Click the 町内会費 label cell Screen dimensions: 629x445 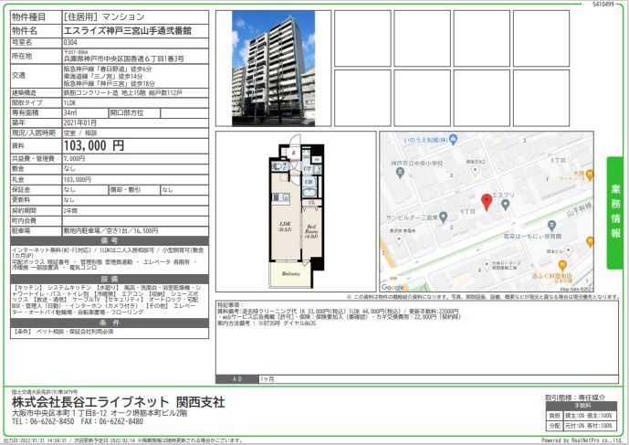point(37,221)
